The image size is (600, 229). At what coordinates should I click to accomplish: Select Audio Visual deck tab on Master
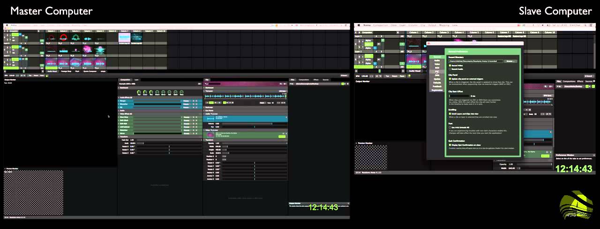click(51, 71)
